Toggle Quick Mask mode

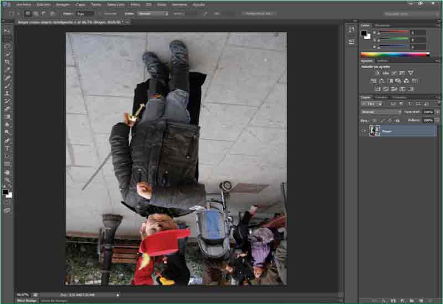pyautogui.click(x=7, y=202)
